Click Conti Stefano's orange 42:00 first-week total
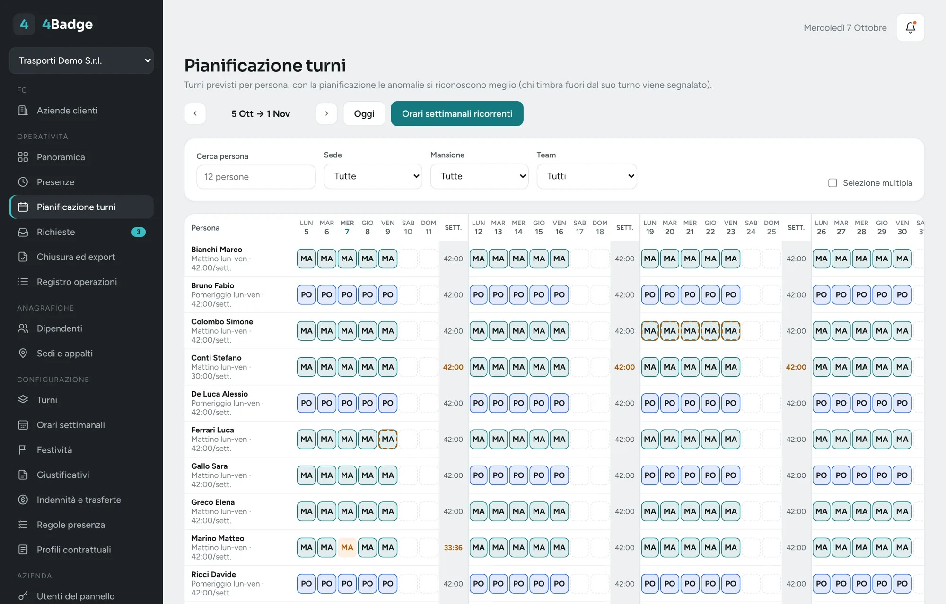Image resolution: width=946 pixels, height=604 pixels. tap(453, 367)
